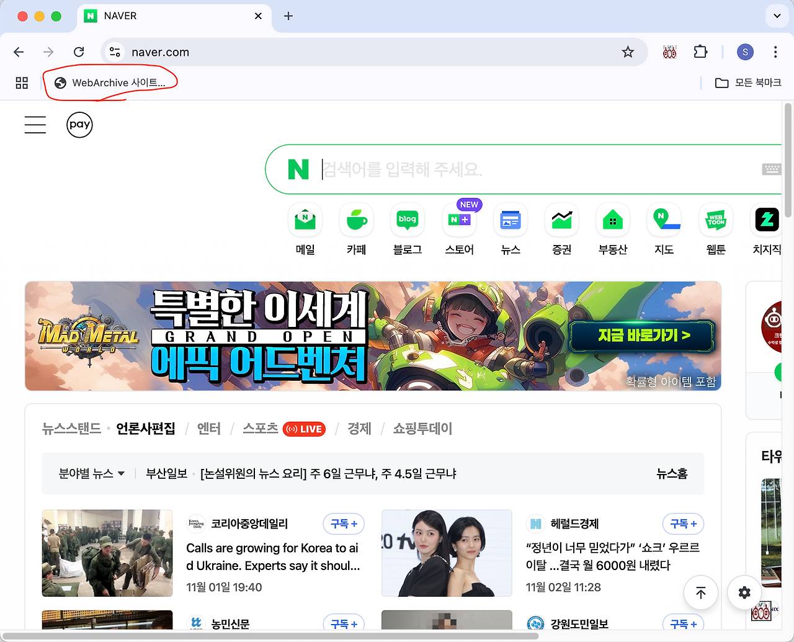The height and width of the screenshot is (642, 794).
Task: Click the page settings gear icon
Action: (744, 592)
